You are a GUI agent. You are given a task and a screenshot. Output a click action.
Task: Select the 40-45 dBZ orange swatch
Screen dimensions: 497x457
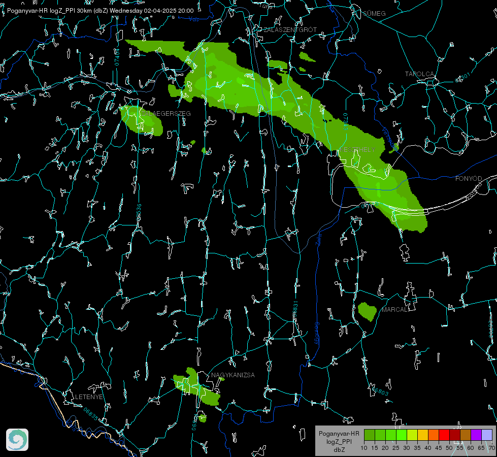(x=434, y=435)
